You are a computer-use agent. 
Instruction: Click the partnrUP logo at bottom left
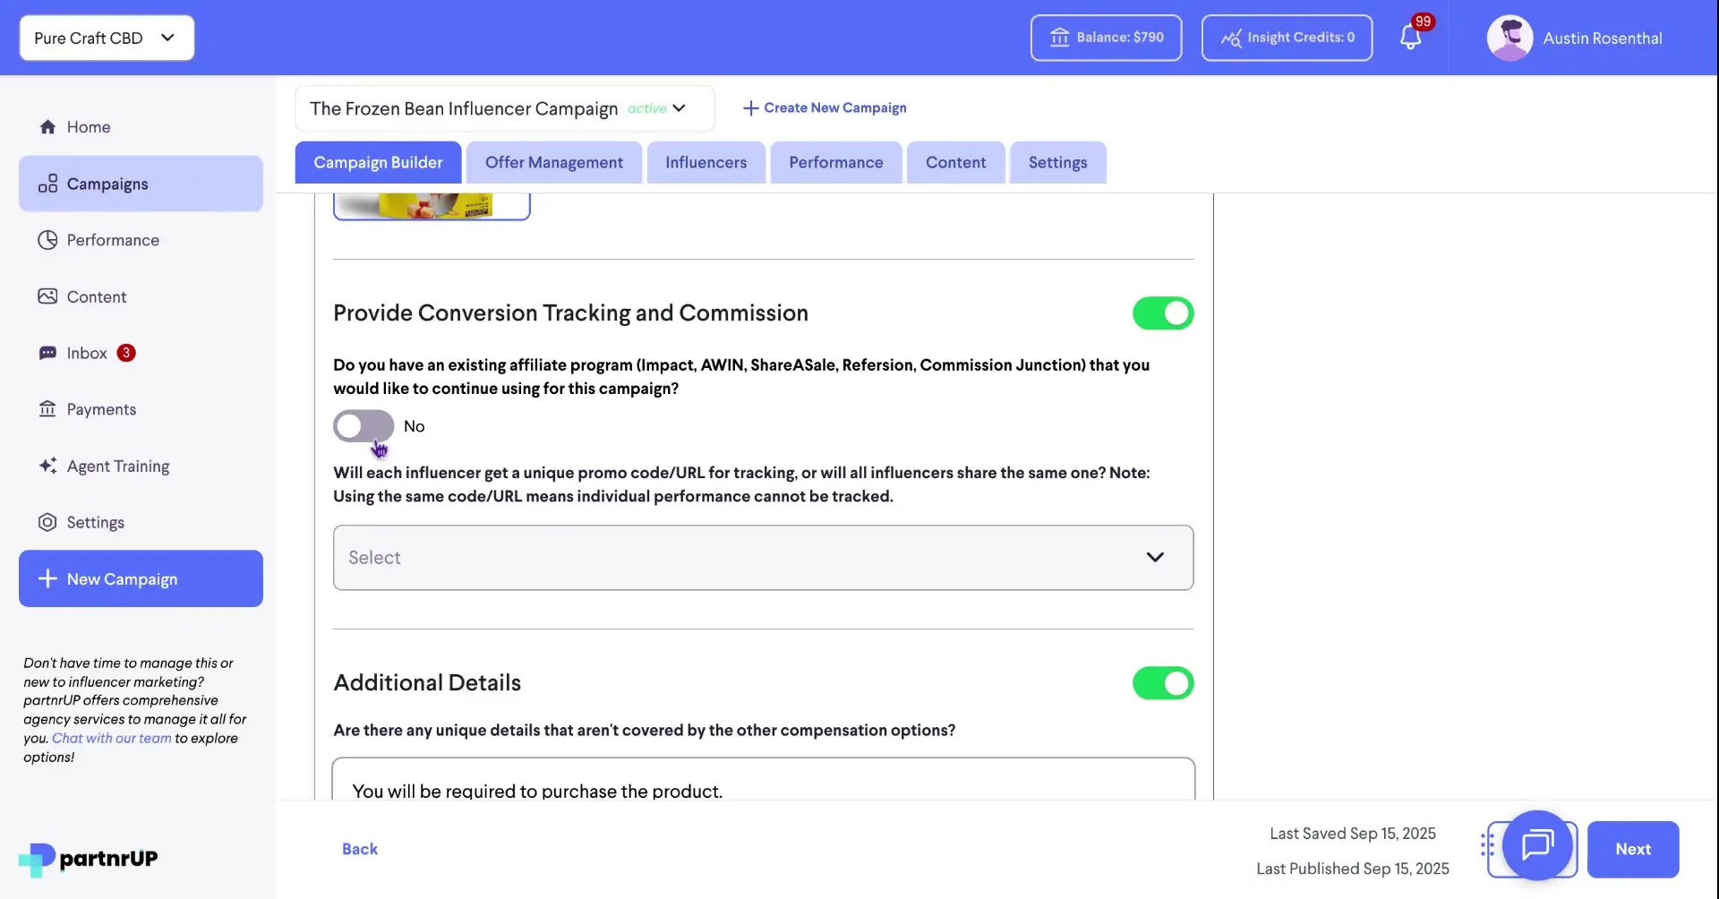(86, 858)
